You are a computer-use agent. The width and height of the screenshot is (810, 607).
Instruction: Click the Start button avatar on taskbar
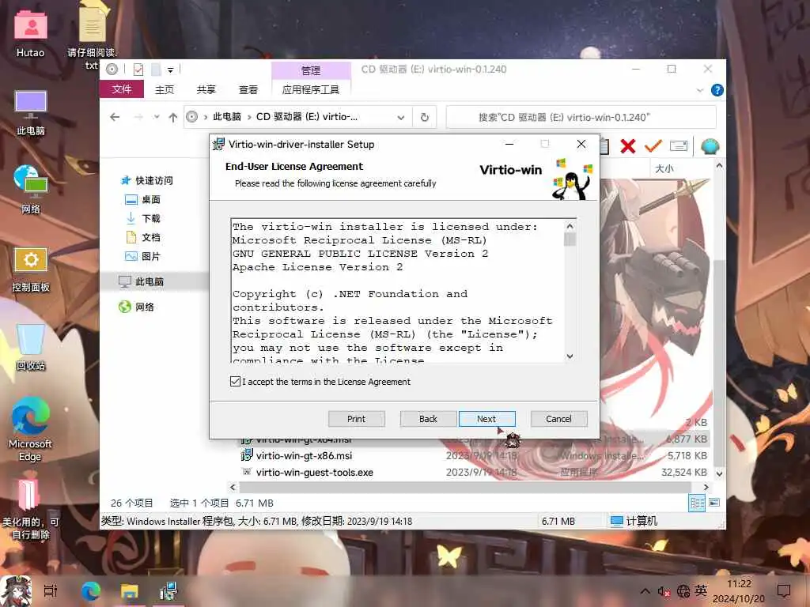point(16,591)
